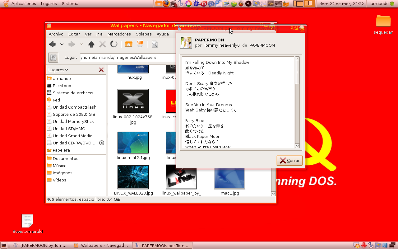This screenshot has height=249, width=398.
Task: Open home folder launcher in top panel
Action: (159, 4)
